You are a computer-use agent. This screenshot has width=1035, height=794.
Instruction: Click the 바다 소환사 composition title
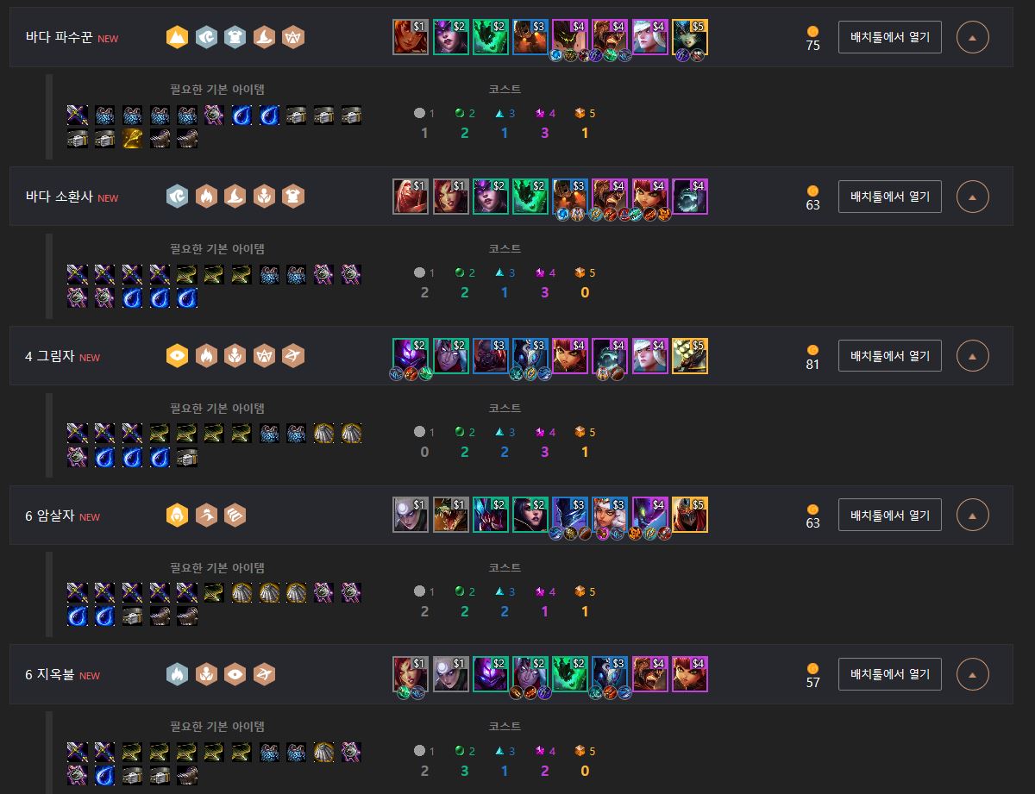60,197
